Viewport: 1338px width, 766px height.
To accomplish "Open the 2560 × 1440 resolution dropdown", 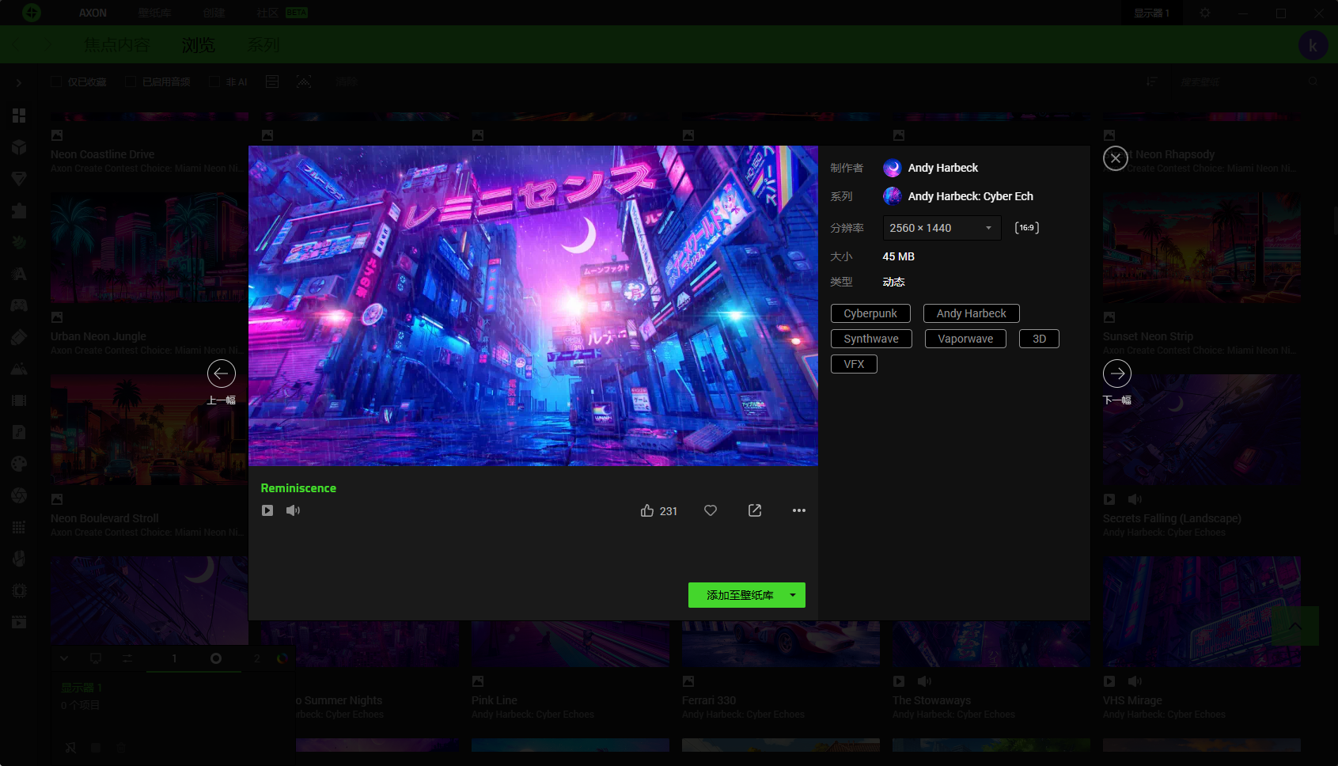I will [x=942, y=228].
